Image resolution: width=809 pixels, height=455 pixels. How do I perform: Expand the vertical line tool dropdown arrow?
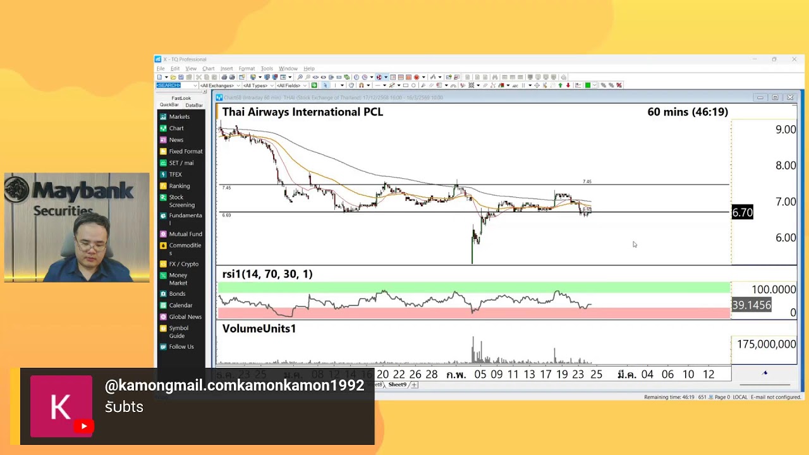point(342,85)
